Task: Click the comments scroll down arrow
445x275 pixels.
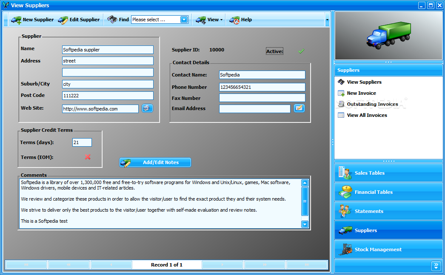Action: coord(305,224)
